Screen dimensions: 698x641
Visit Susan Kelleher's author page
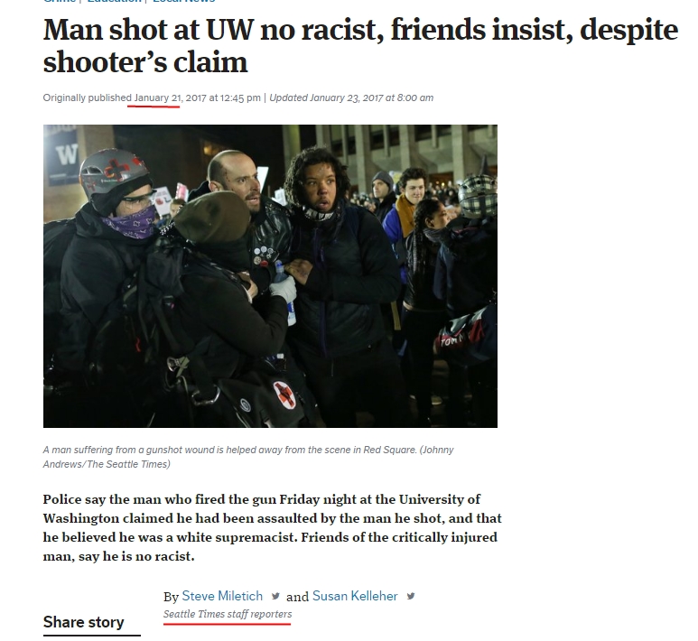coord(355,596)
